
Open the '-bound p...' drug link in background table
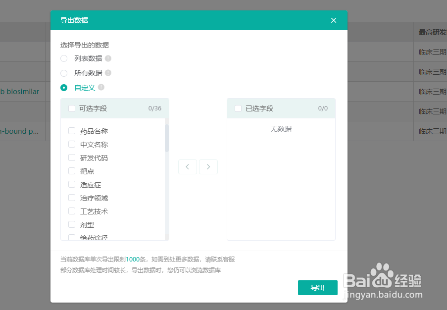click(19, 131)
